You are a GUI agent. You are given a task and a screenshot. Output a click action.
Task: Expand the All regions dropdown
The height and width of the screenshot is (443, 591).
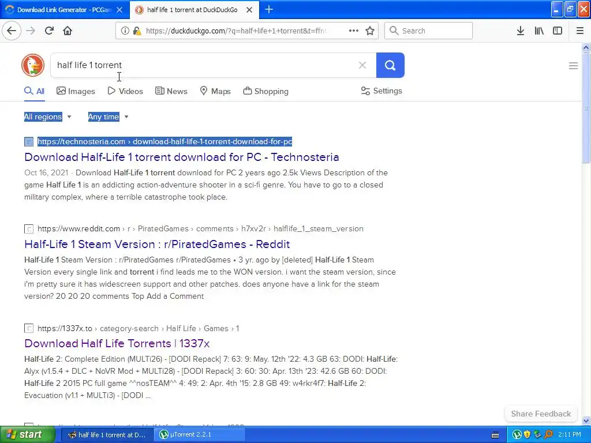pos(48,117)
